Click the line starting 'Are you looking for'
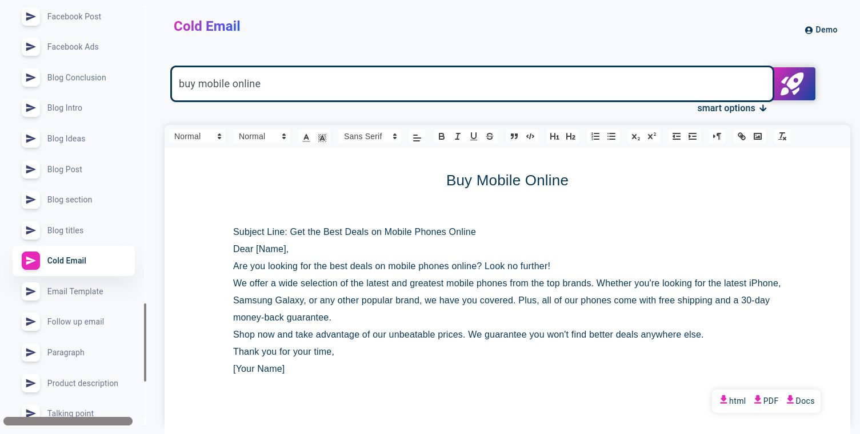 click(391, 266)
